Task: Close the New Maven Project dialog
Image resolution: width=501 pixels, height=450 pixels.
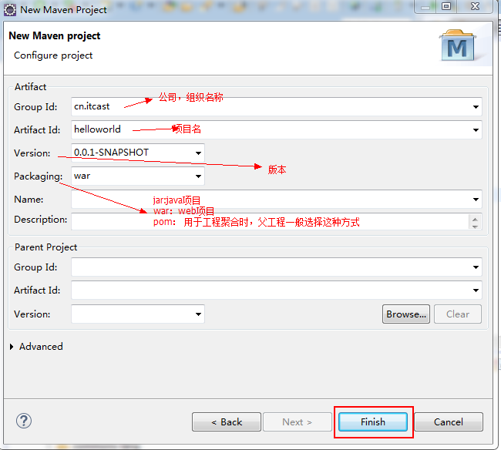Action: tap(475, 6)
